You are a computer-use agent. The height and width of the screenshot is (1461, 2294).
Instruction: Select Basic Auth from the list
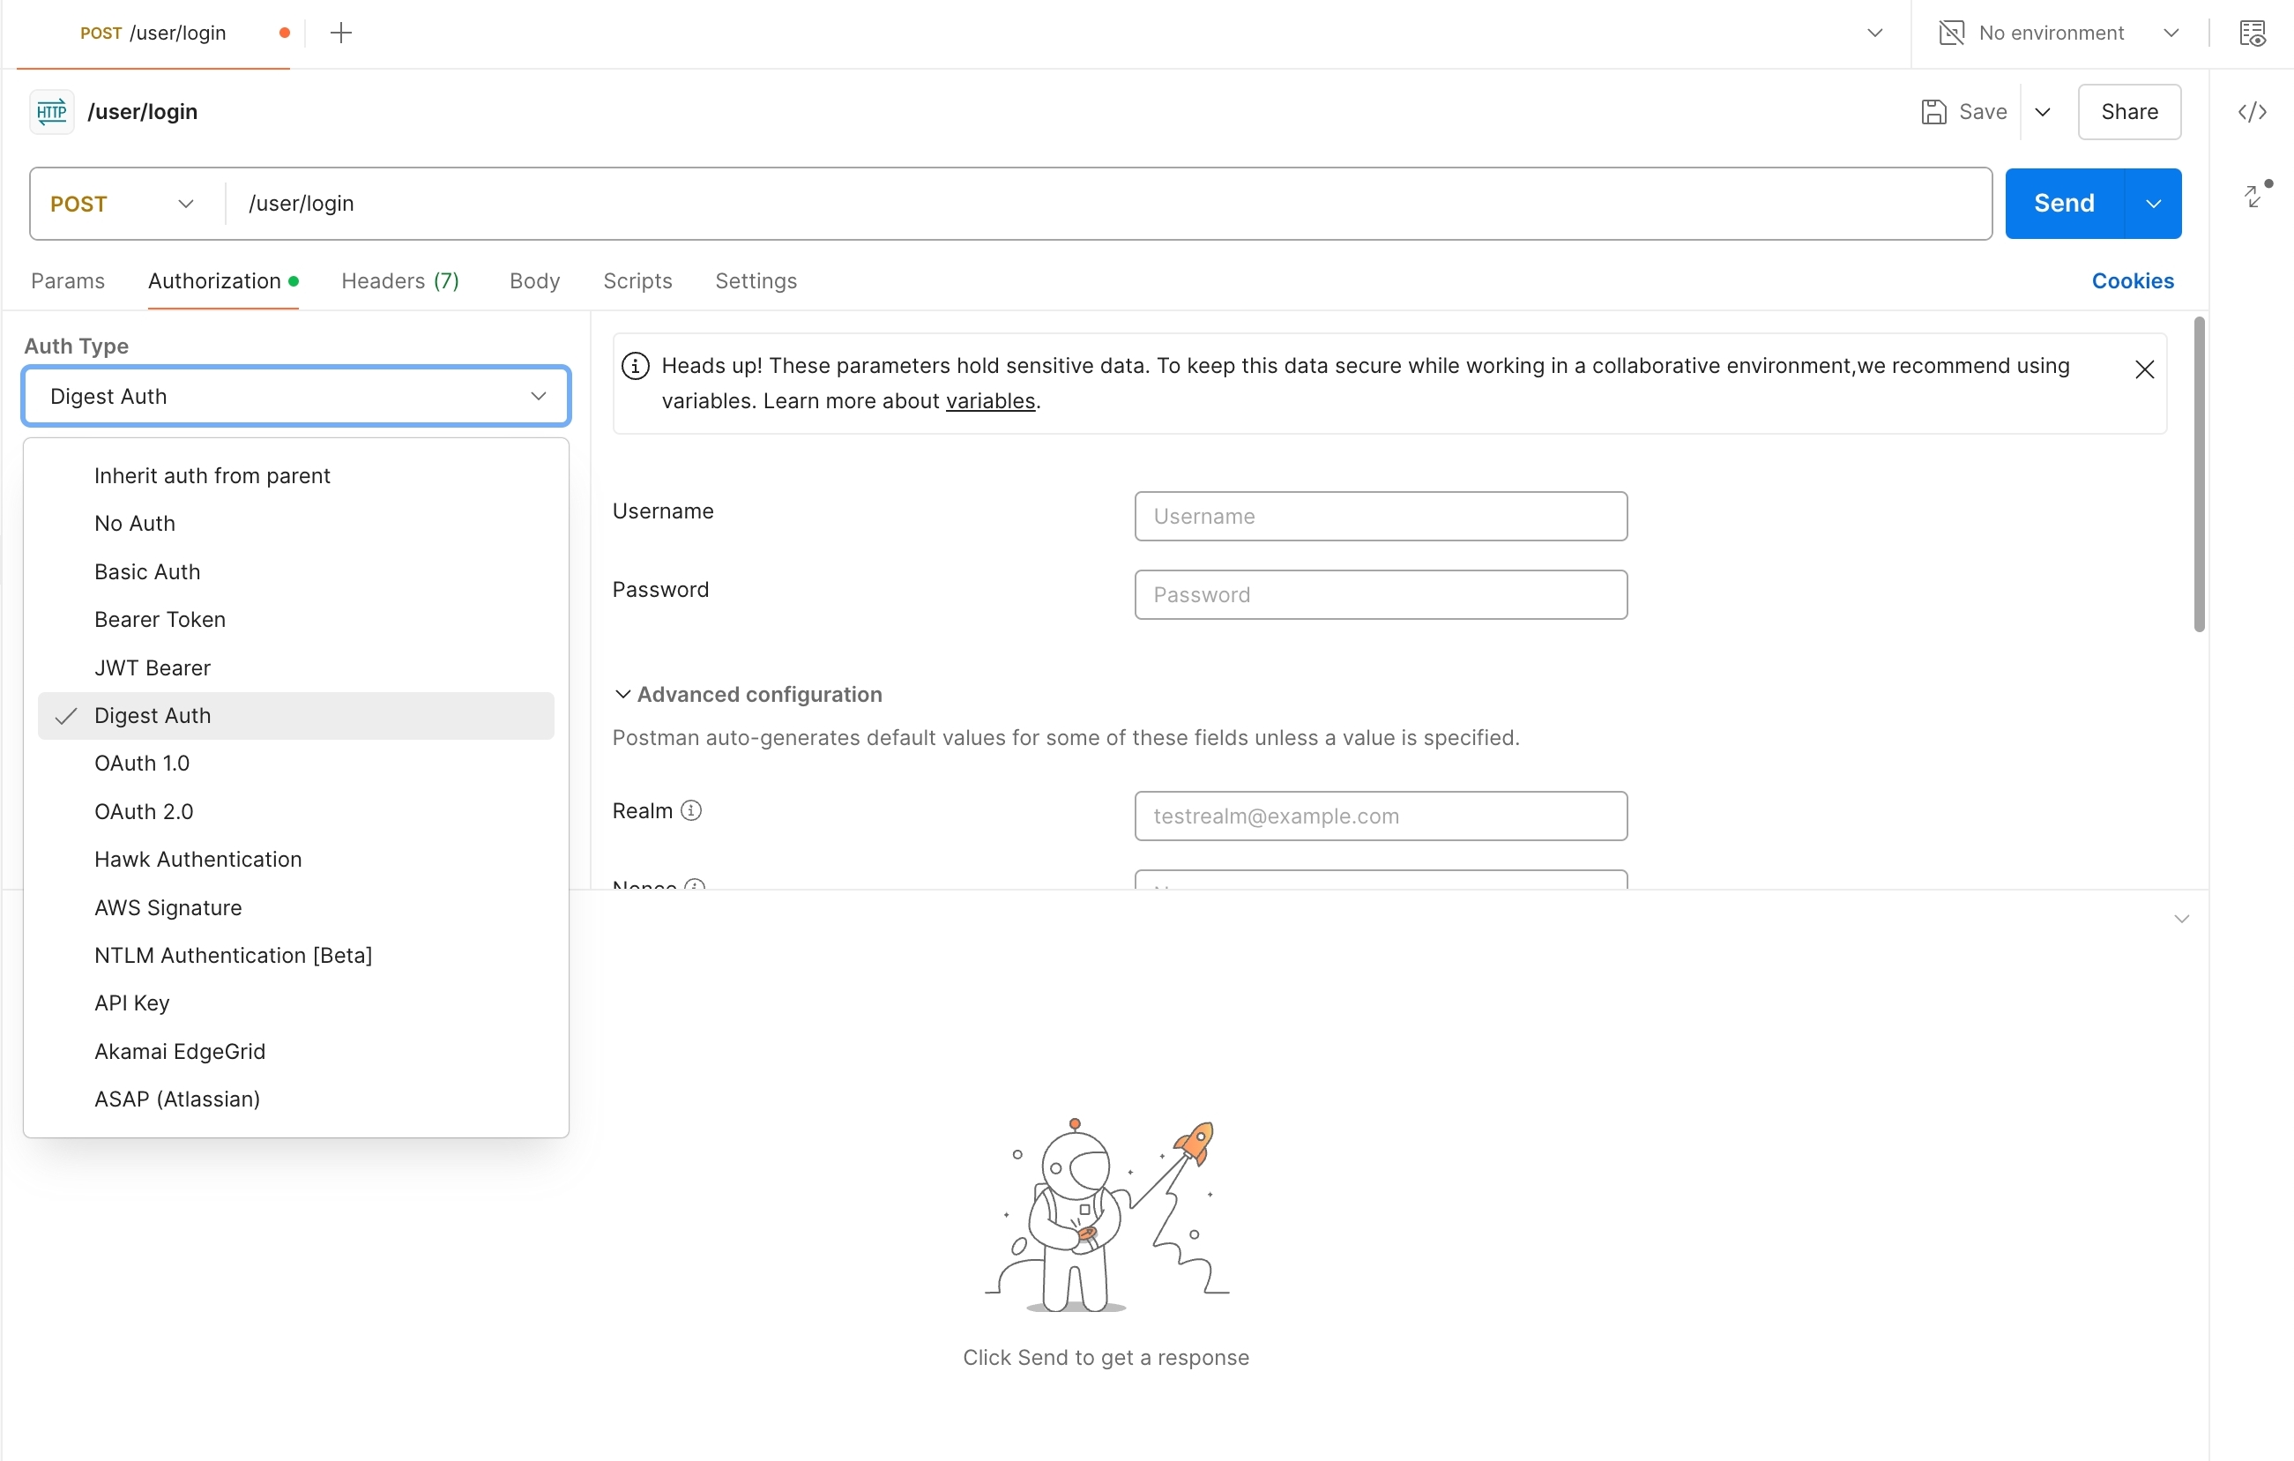tap(146, 570)
